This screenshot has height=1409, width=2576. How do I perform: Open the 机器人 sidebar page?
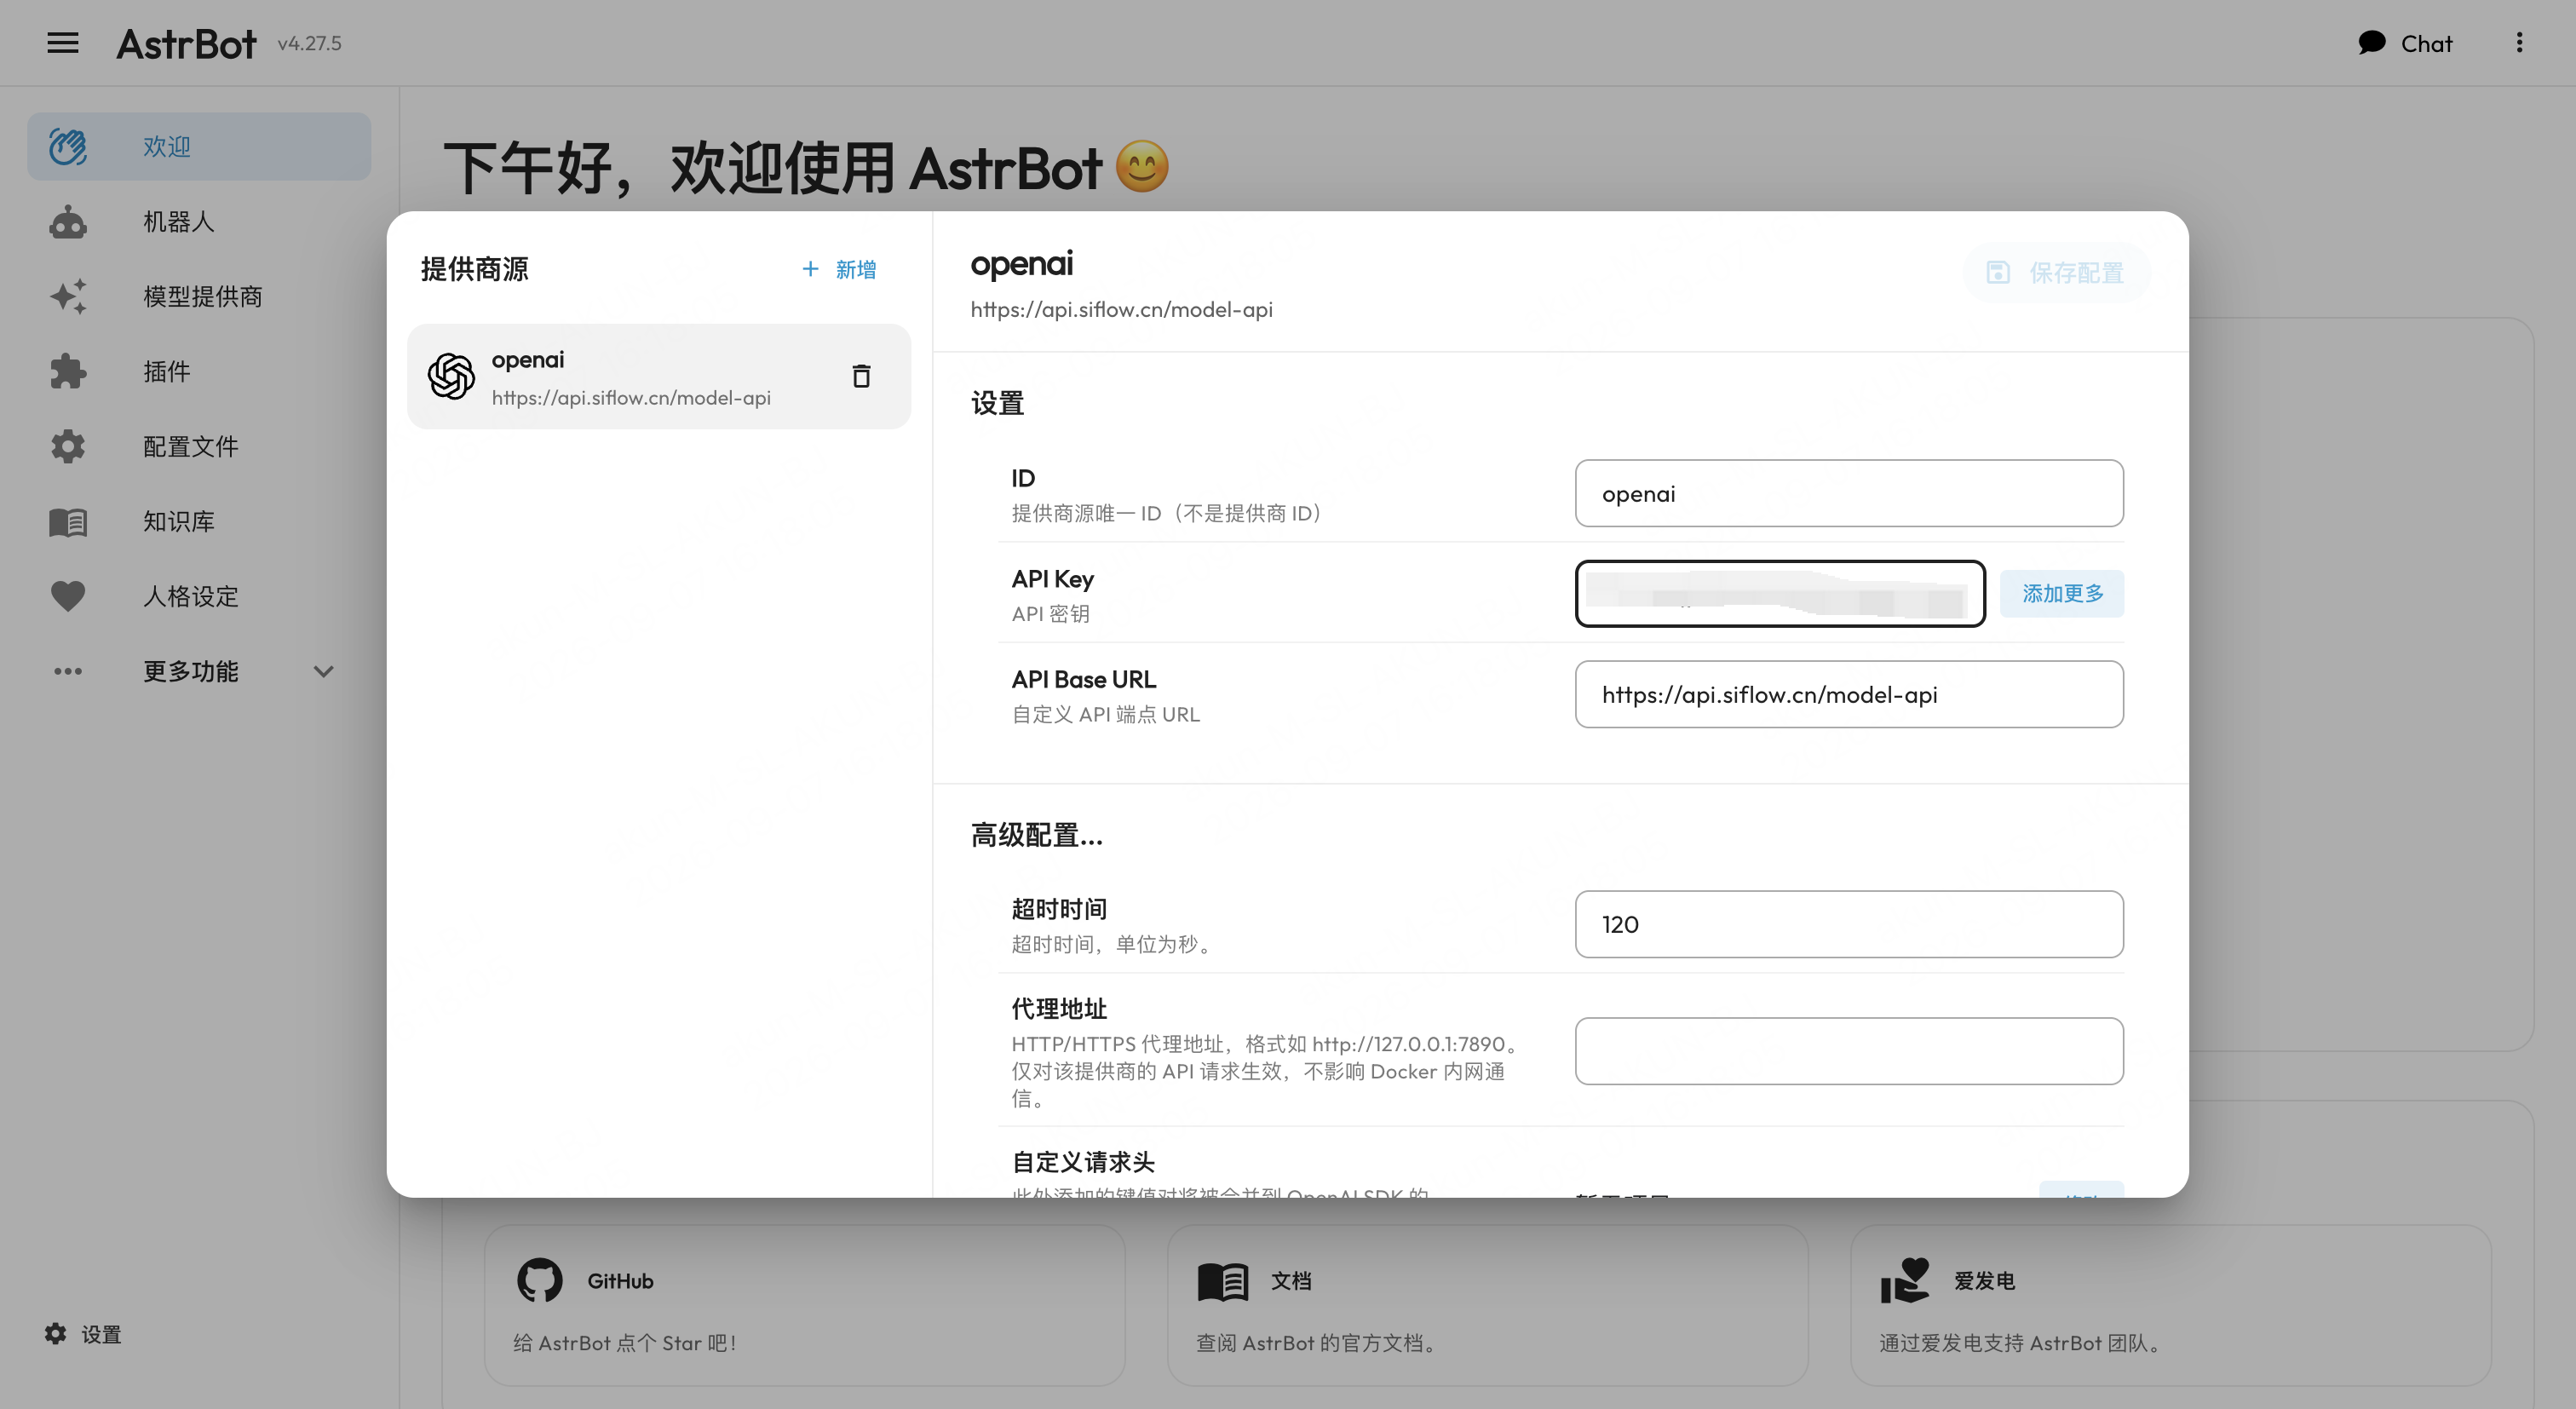tap(199, 222)
